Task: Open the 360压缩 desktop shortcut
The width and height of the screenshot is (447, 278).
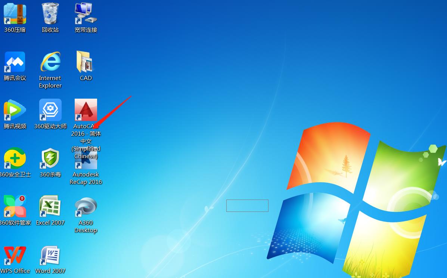Action: click(15, 14)
